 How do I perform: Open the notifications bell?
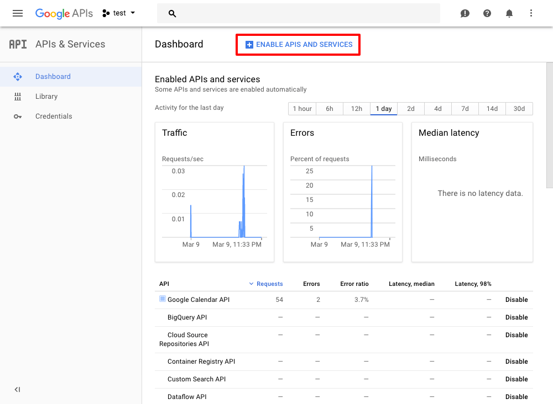509,13
